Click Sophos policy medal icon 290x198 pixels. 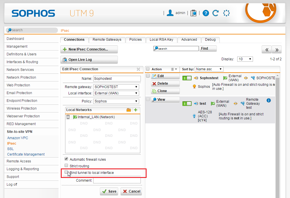coord(194,87)
